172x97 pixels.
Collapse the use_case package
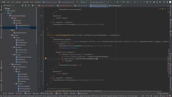tap(12, 55)
